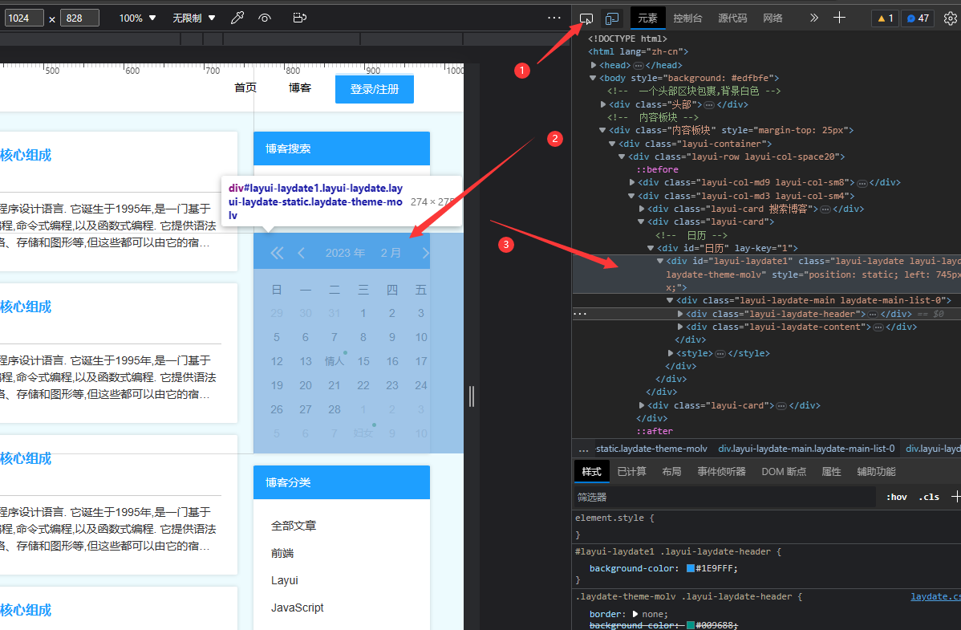Go to previous month in calendar
This screenshot has width=961, height=630.
coord(301,254)
